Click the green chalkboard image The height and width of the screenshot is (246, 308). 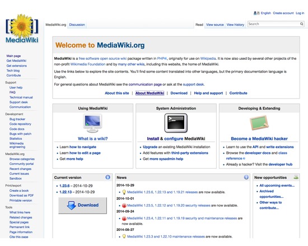[x=259, y=123]
